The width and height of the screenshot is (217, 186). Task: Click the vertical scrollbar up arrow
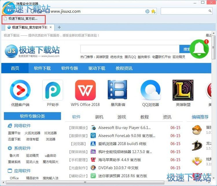click(214, 33)
